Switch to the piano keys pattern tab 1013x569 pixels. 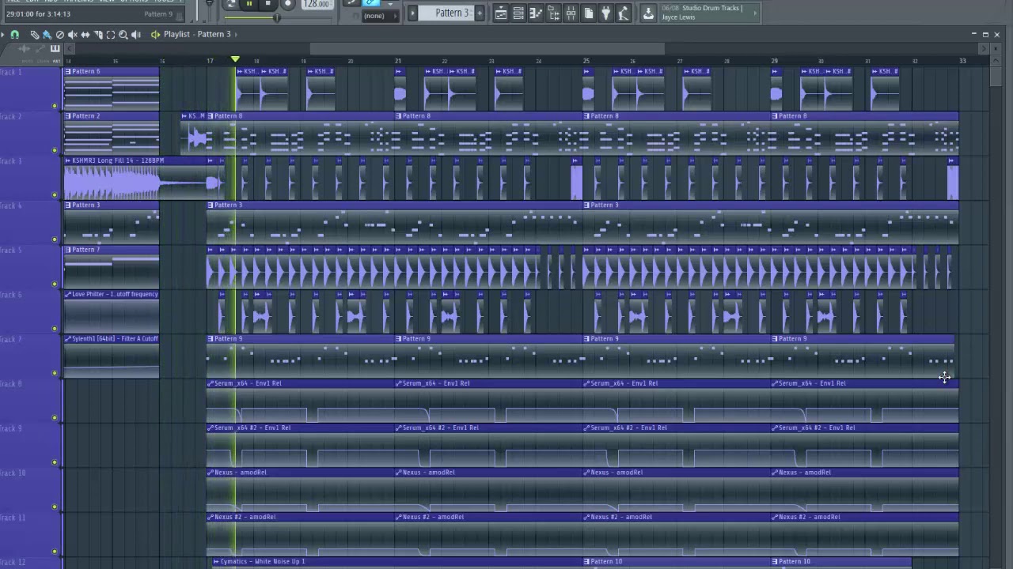click(55, 49)
